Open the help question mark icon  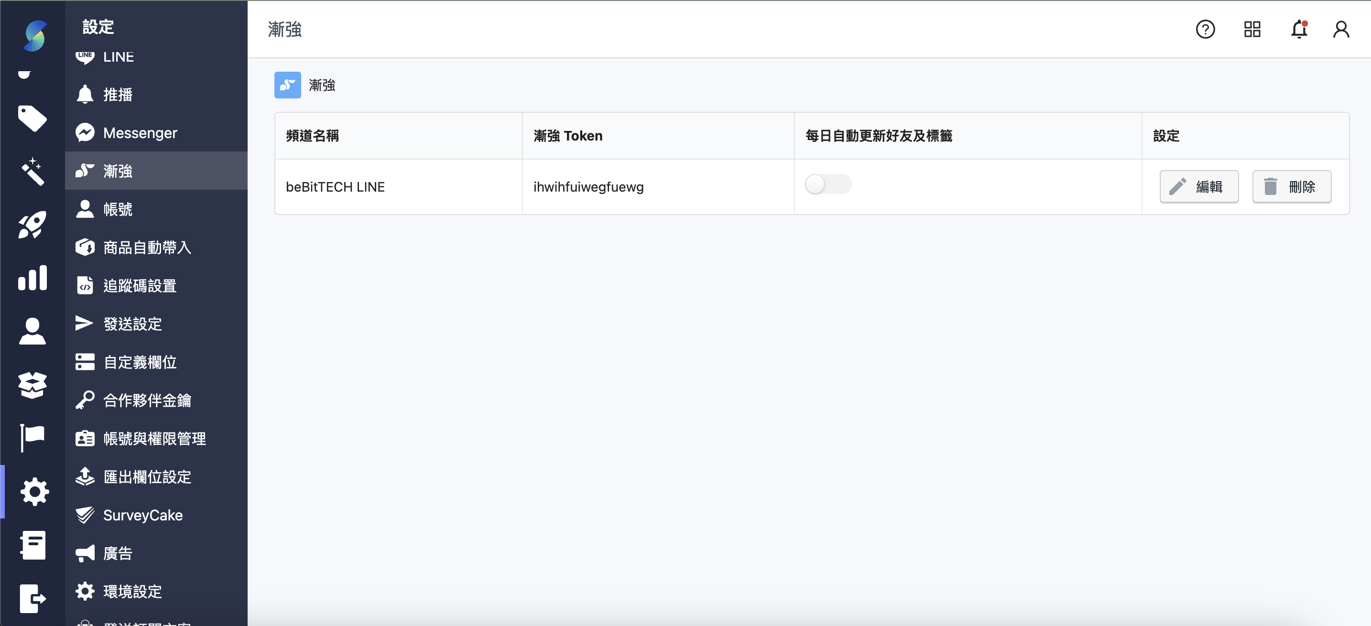click(1206, 29)
